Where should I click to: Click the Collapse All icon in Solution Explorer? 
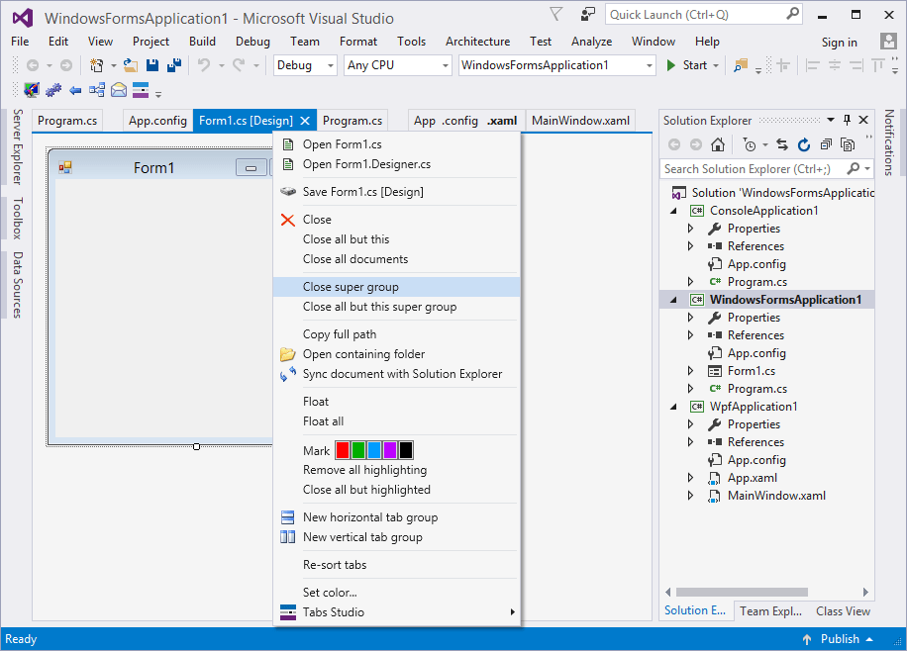tap(826, 144)
